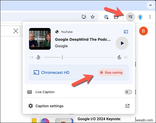Skip forward 10 seconds
This screenshot has width=156, height=123.
(119, 57)
